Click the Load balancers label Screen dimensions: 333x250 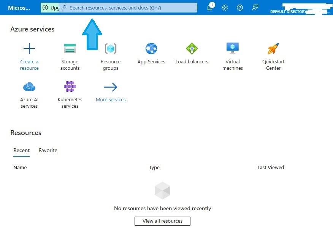tap(192, 62)
